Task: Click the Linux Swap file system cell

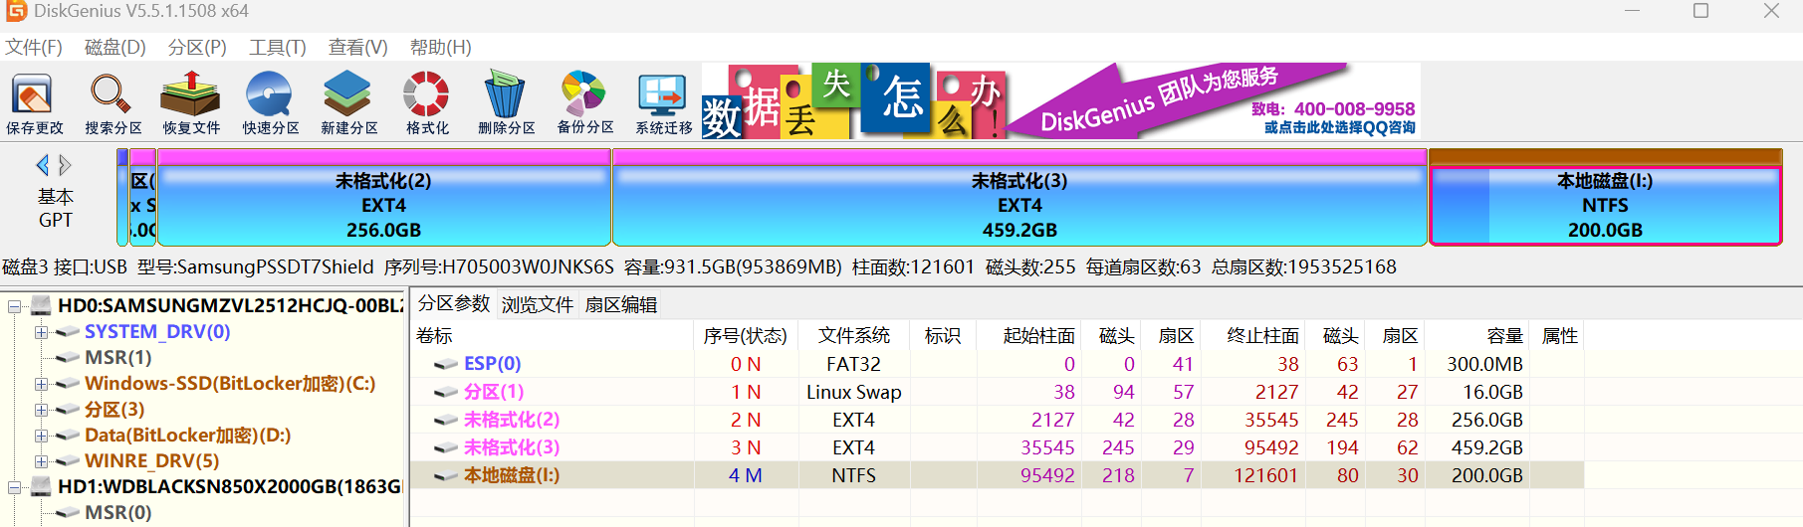Action: [x=854, y=392]
